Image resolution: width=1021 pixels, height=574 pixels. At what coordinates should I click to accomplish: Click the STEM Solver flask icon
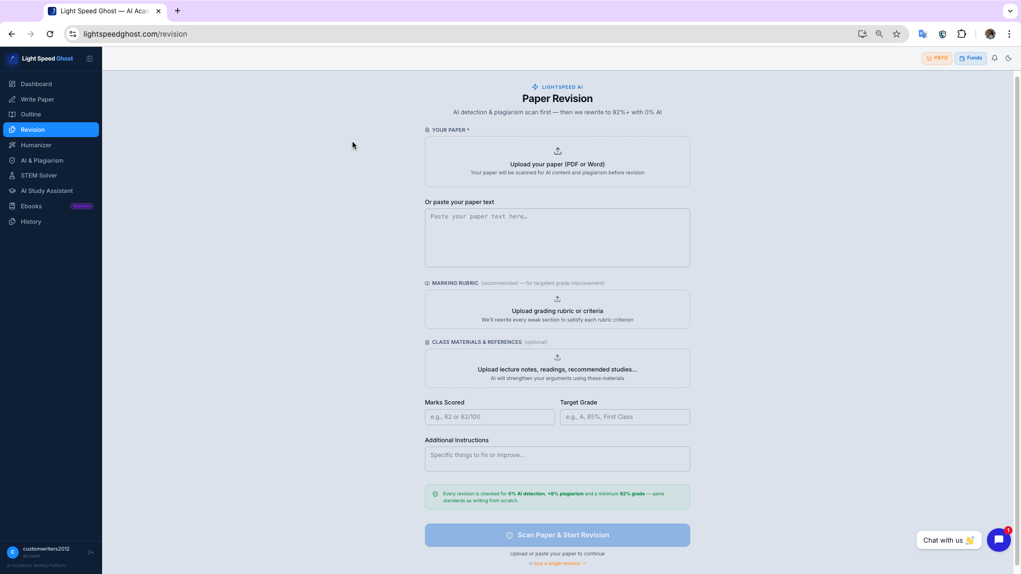tap(12, 175)
